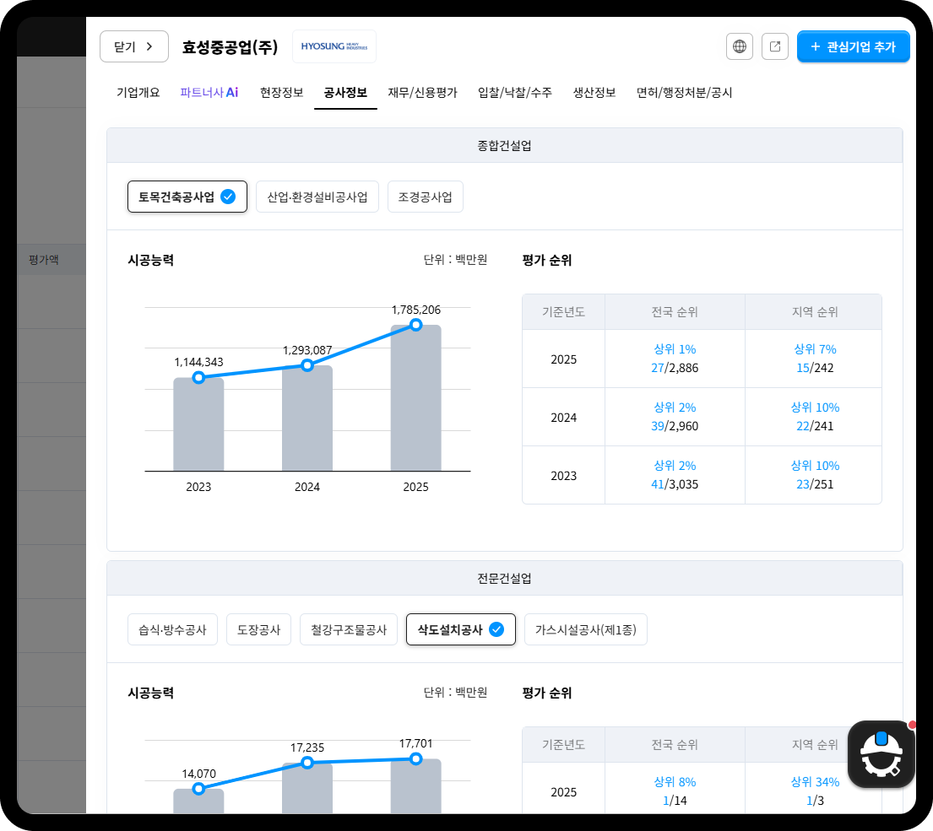Switch to 면허/행정처분/공시 tab
The height and width of the screenshot is (831, 933).
coord(684,93)
